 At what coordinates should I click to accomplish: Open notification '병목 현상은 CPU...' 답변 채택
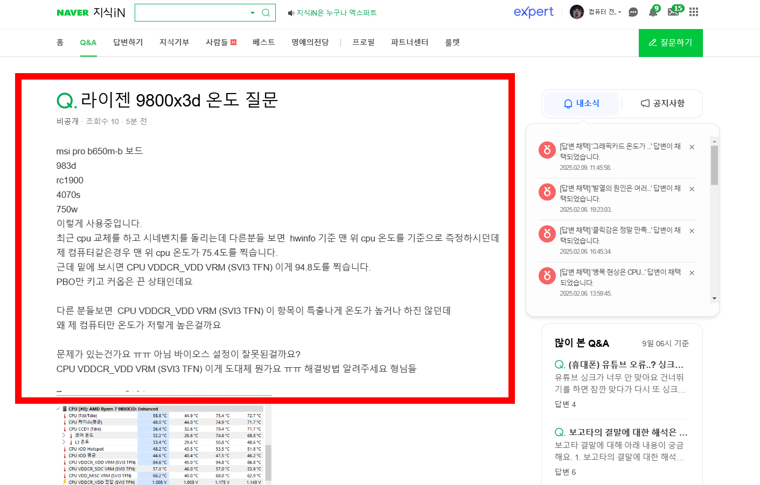(x=620, y=277)
